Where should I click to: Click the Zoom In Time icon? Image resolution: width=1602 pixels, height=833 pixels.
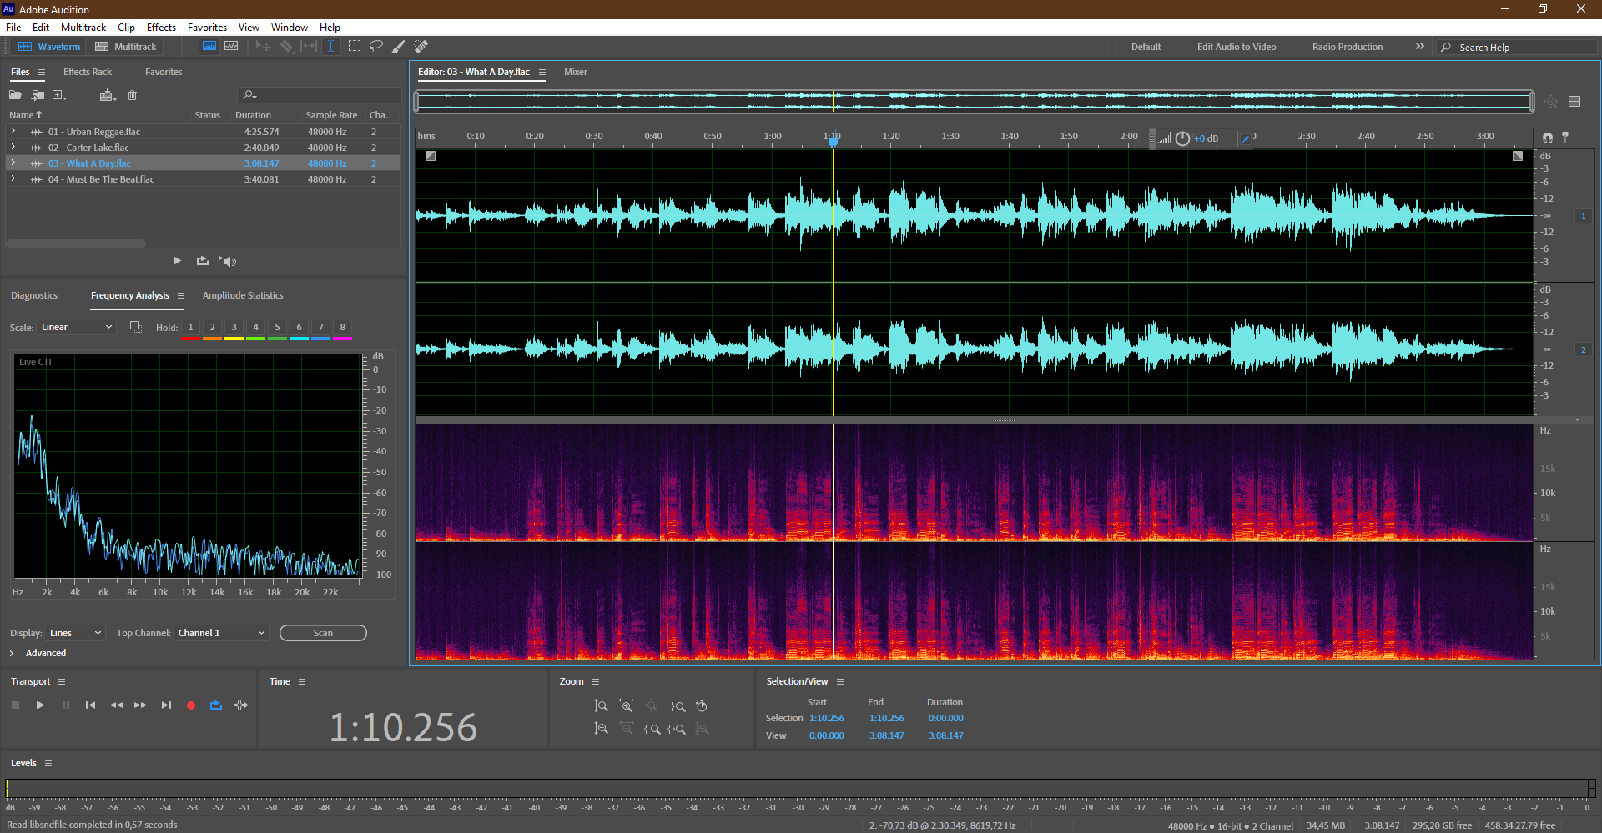627,706
